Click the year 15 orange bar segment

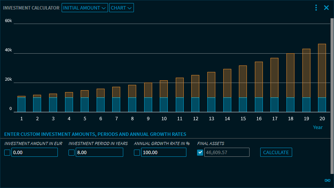click(243, 81)
